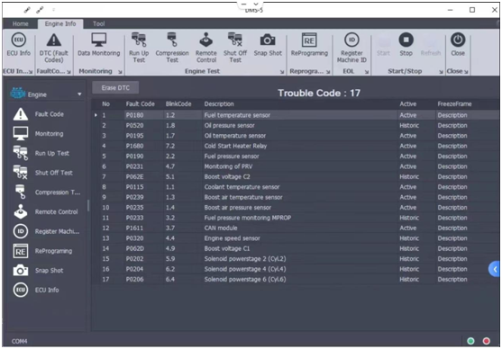
Task: Switch to the Home tab
Action: pyautogui.click(x=20, y=23)
